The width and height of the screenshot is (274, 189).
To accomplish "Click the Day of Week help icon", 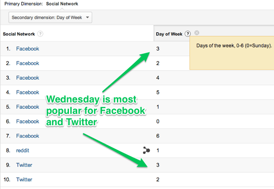I will point(188,34).
